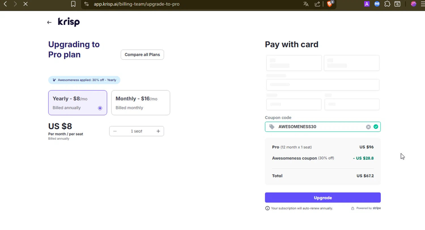This screenshot has width=425, height=230.
Task: Click the Krisp logo
Action: click(69, 22)
